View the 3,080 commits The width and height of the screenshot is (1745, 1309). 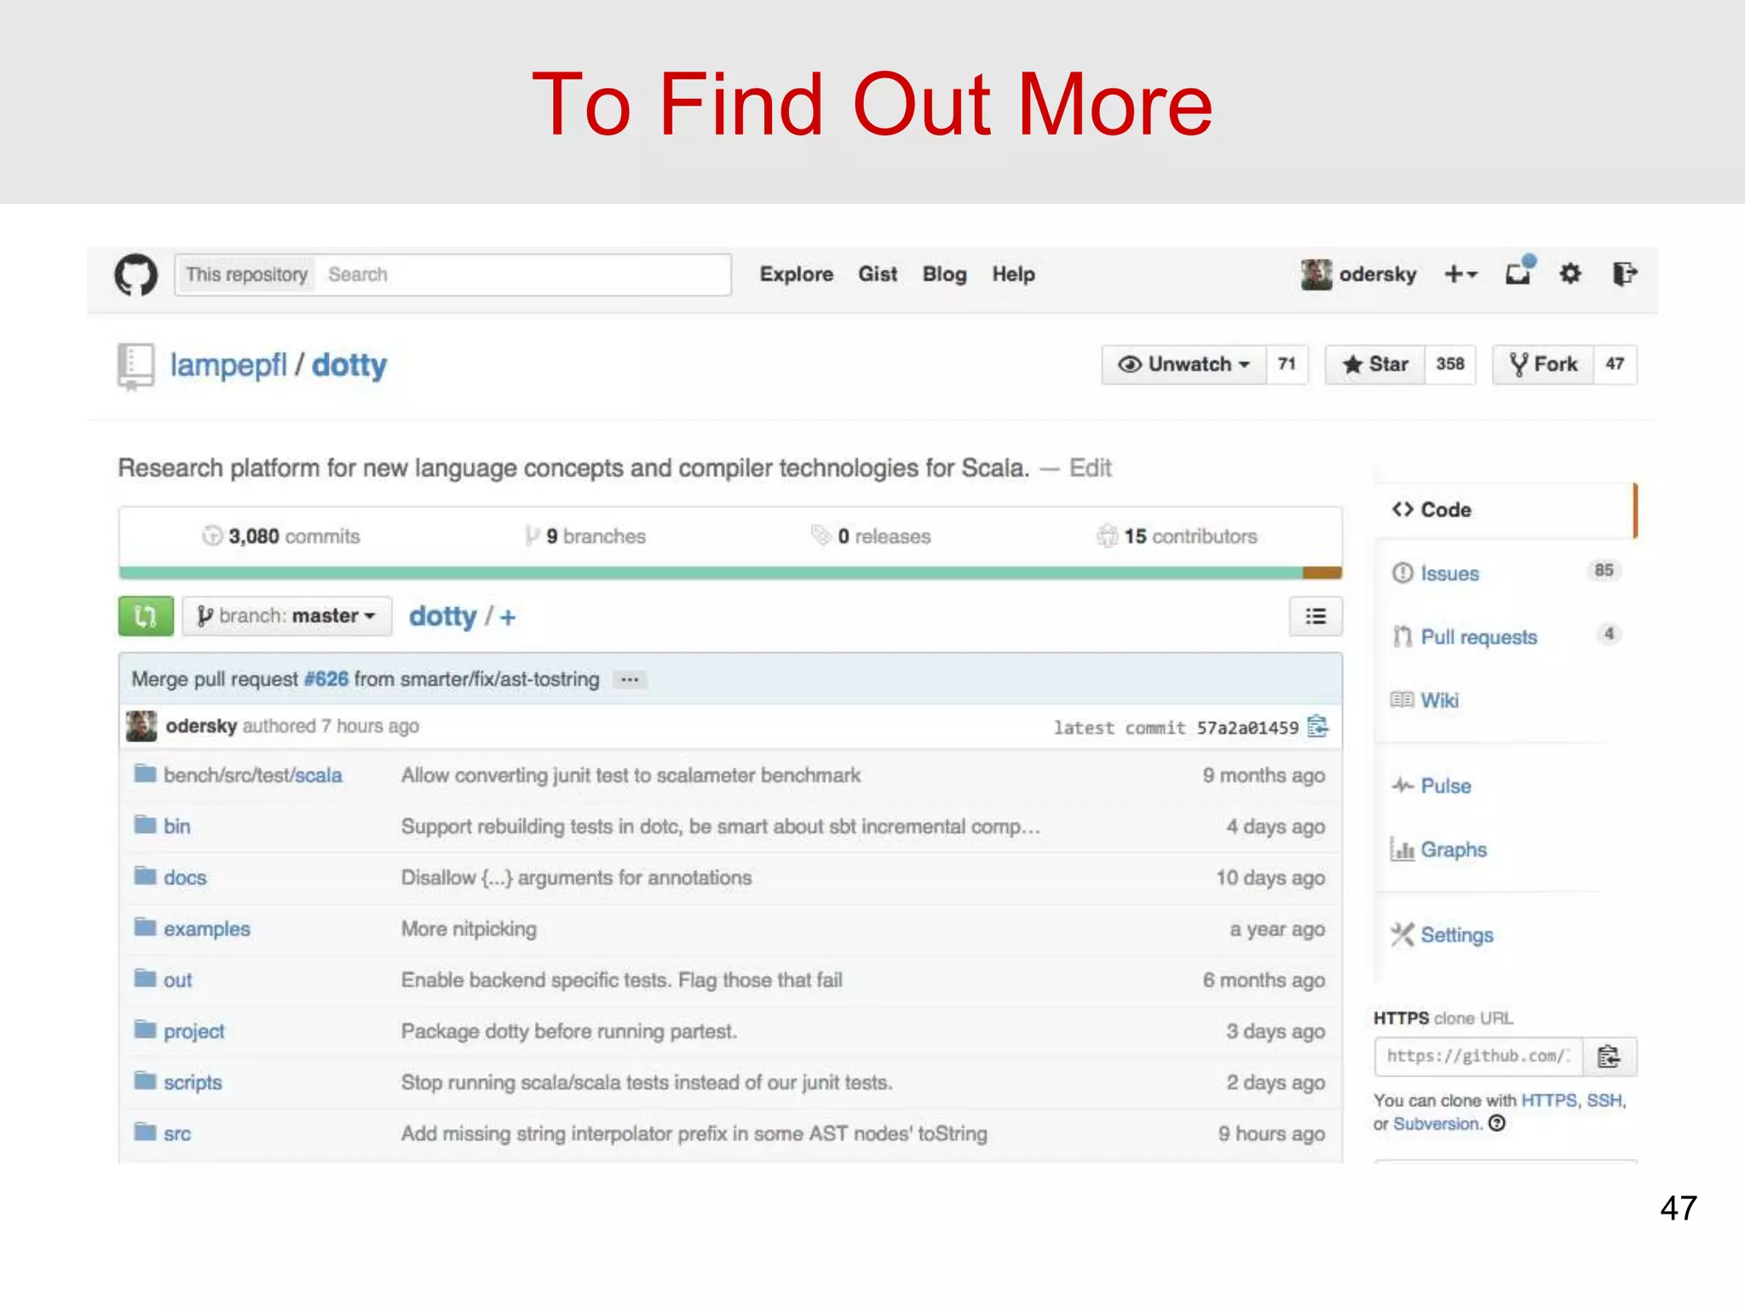pos(282,536)
